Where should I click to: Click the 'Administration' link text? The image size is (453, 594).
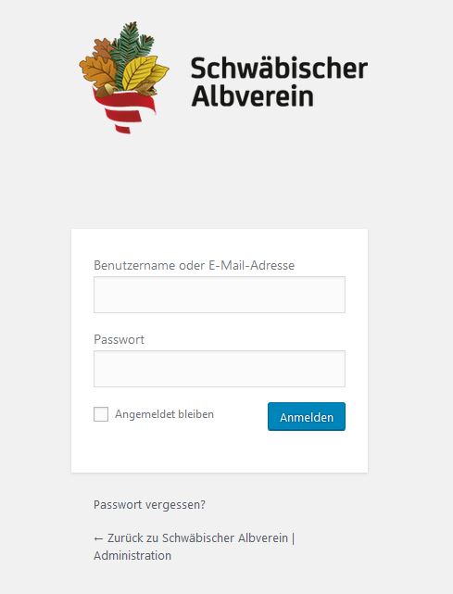132,556
